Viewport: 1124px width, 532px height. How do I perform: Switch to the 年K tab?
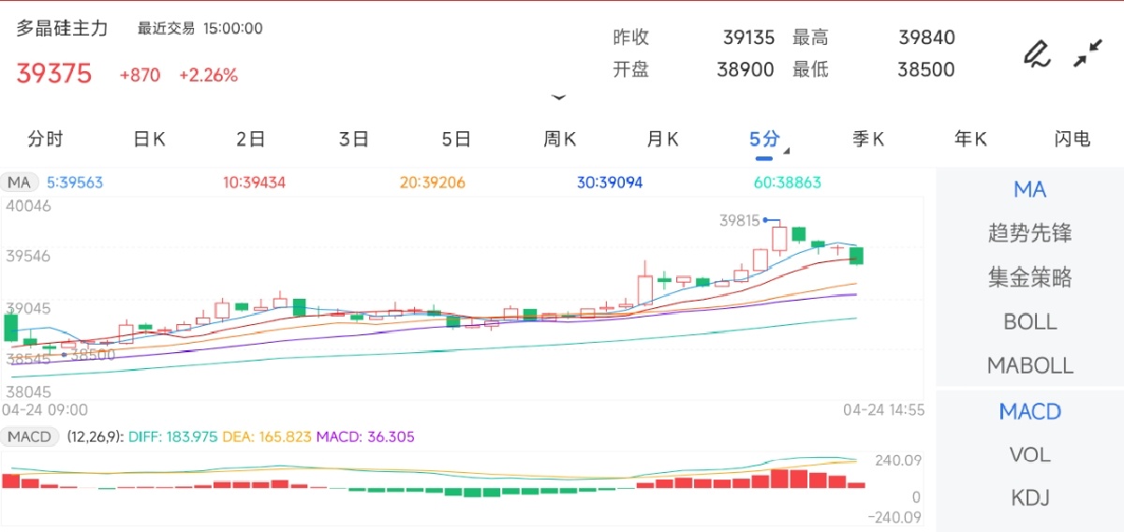point(971,140)
